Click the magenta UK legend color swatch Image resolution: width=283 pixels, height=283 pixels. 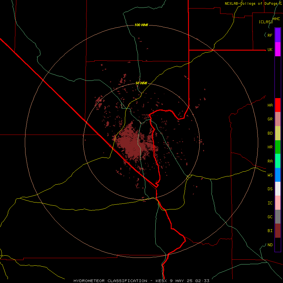click(x=278, y=49)
